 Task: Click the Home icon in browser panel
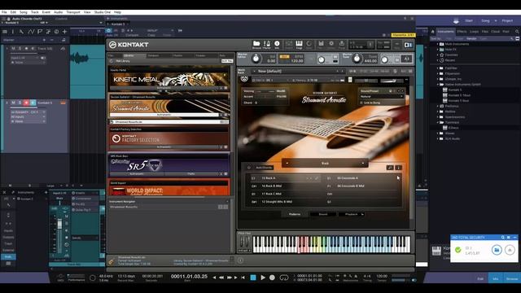432,32
